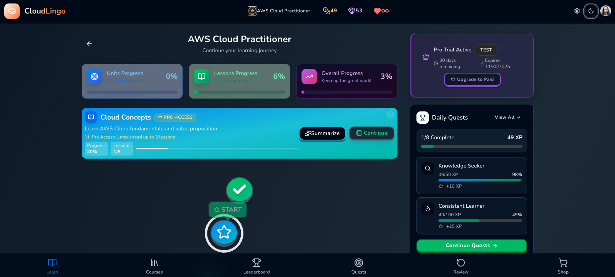
Task: Click the Cloud Concepts unit progress bar
Action: point(217,149)
